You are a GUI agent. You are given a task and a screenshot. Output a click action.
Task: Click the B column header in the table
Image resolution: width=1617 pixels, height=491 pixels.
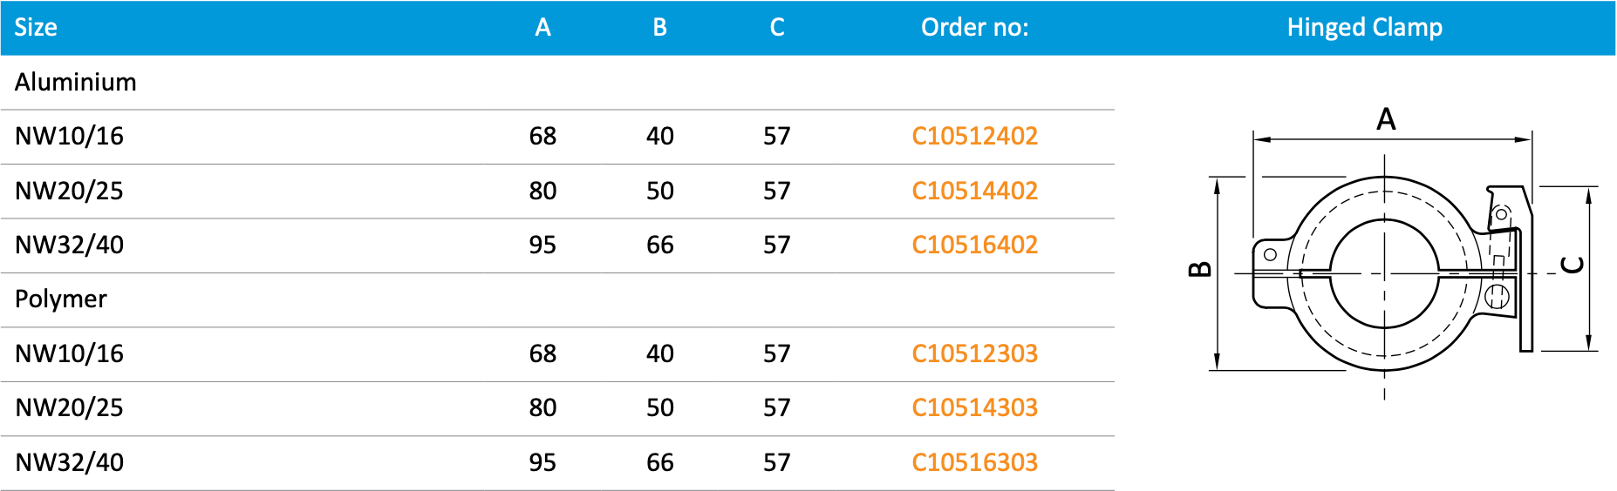659,28
